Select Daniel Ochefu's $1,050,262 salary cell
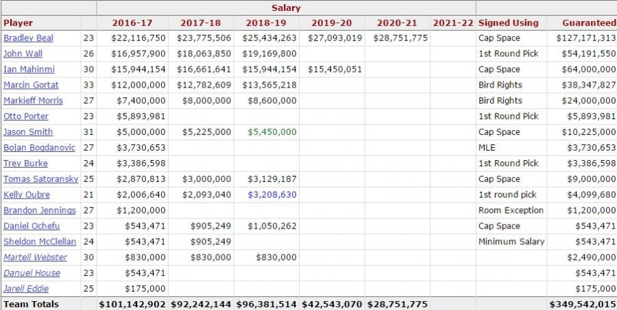The width and height of the screenshot is (617, 310). 272,227
